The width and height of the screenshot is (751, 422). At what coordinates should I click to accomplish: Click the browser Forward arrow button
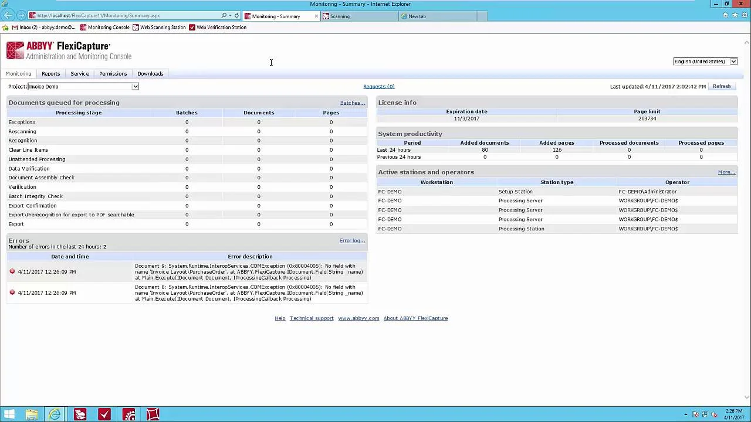[22, 16]
